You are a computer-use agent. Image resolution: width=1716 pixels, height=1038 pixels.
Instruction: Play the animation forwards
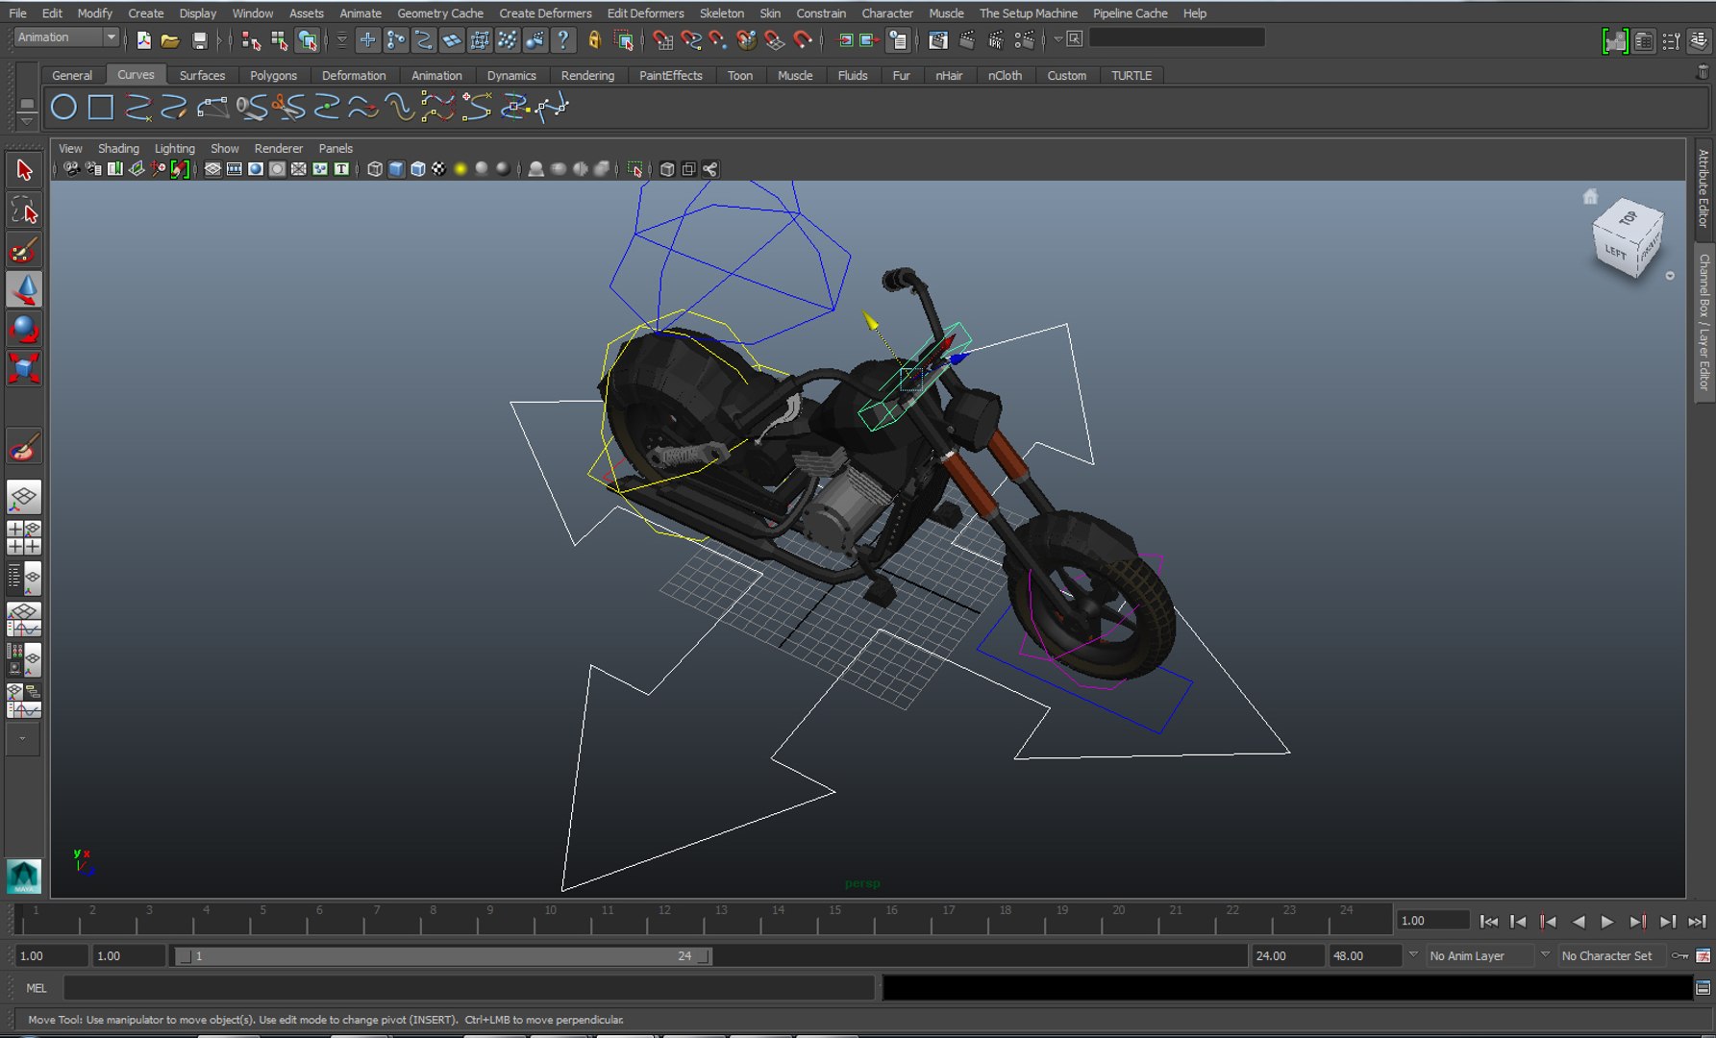coord(1607,922)
